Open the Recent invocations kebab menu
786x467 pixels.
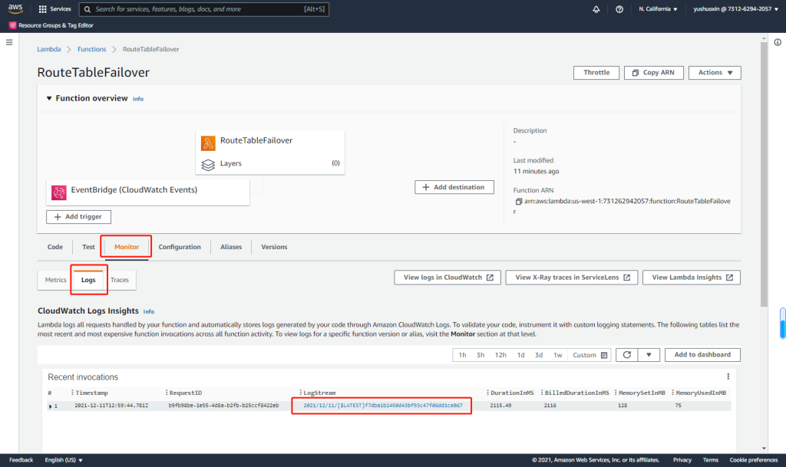(728, 377)
